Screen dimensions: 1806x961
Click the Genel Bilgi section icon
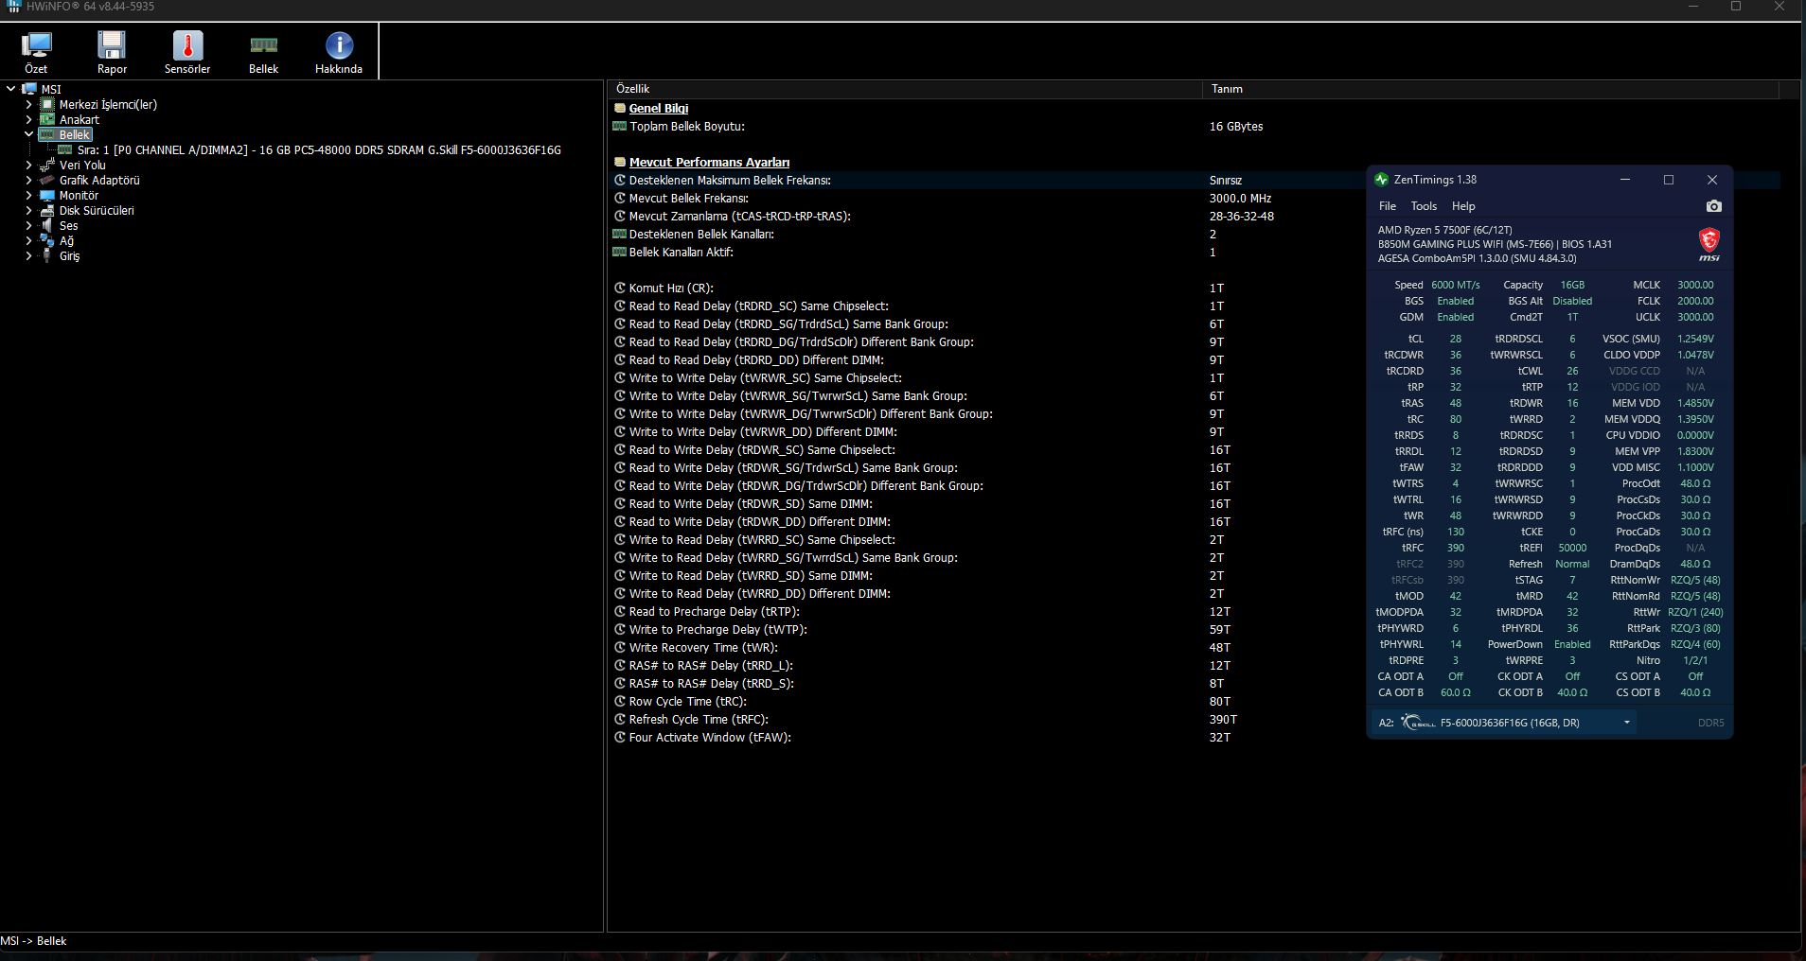coord(620,108)
